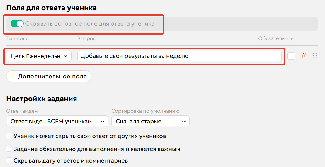Delete the weekly goal answer field
The image size is (325, 167).
[x=304, y=56]
